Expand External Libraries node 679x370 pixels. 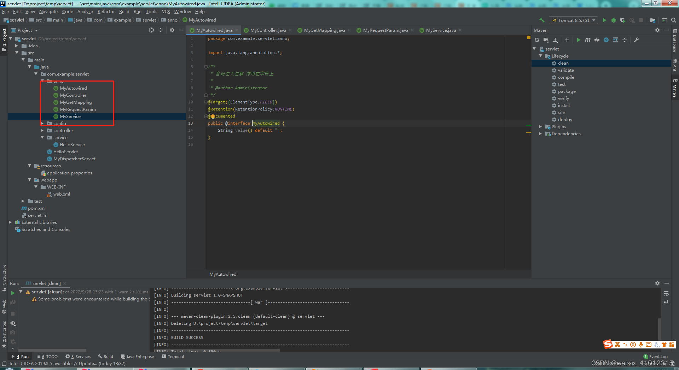[x=10, y=222]
